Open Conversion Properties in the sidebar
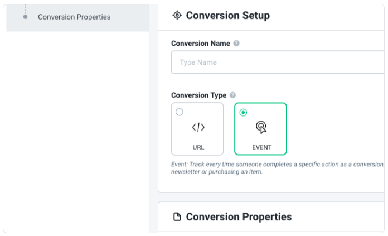This screenshot has height=236, width=388. coord(74,17)
